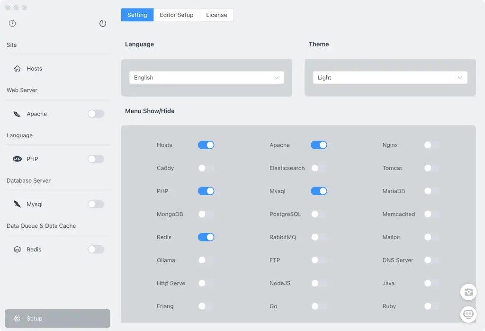The height and width of the screenshot is (331, 485).
Task: Turn off the Hosts menu toggle
Action: tap(206, 145)
